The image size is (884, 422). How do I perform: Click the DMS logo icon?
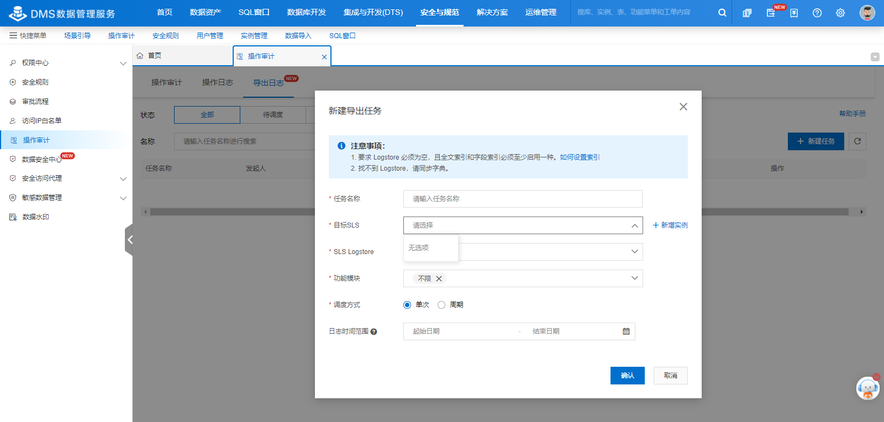[x=18, y=13]
